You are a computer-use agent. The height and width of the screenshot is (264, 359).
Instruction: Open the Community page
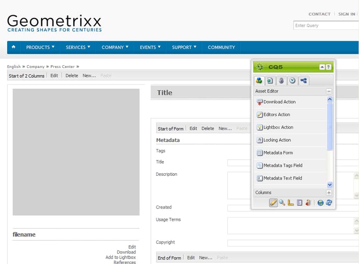222,47
